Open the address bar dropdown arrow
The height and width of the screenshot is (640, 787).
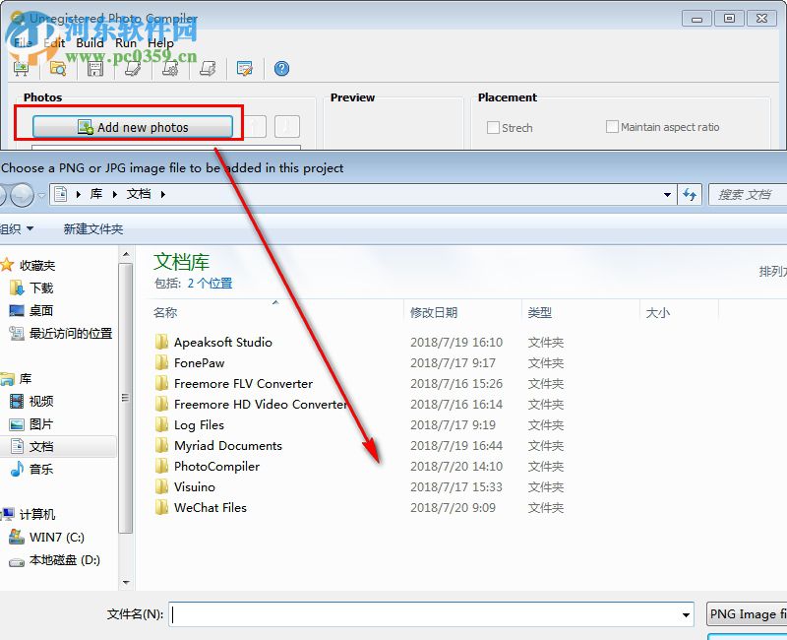click(667, 195)
